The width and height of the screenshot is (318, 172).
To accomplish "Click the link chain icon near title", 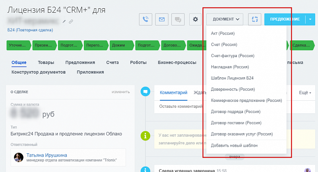I will pyautogui.click(x=71, y=21).
